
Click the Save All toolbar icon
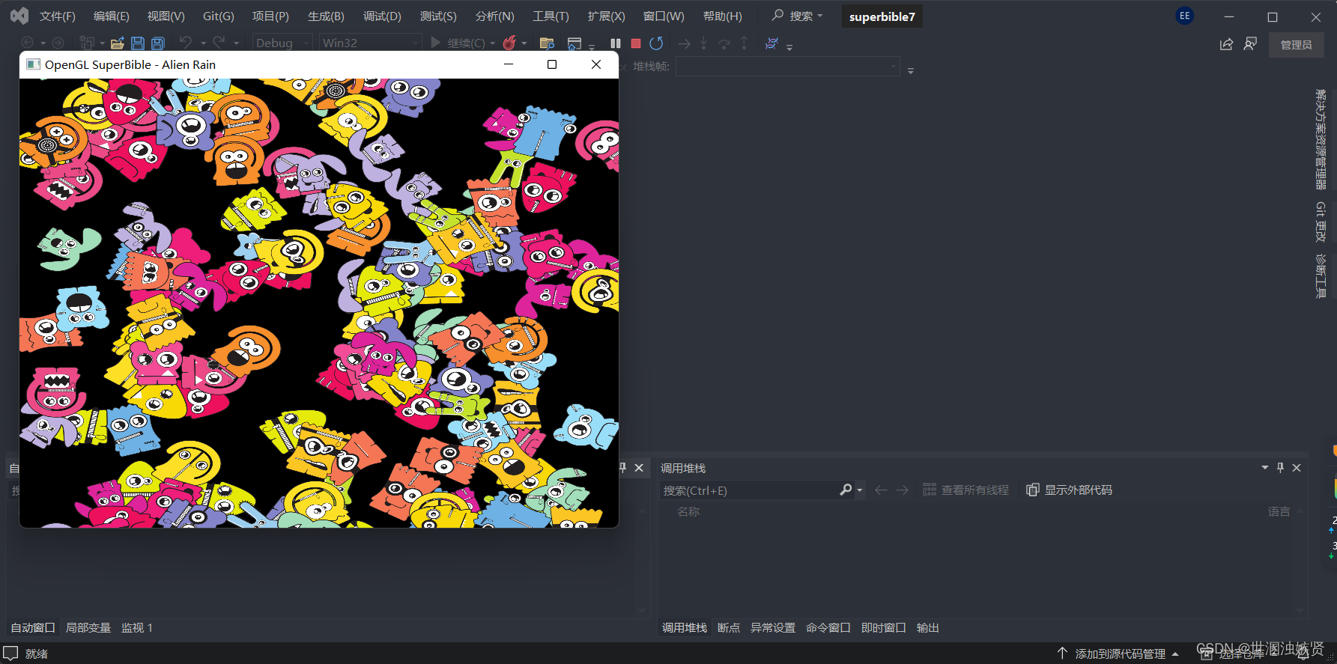(x=158, y=43)
